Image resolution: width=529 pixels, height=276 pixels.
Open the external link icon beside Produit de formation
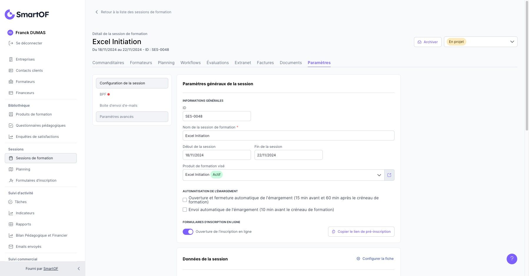389,175
